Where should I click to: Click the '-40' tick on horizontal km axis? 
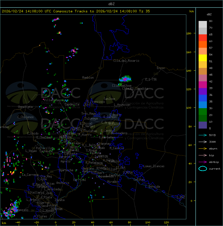(18, 223)
